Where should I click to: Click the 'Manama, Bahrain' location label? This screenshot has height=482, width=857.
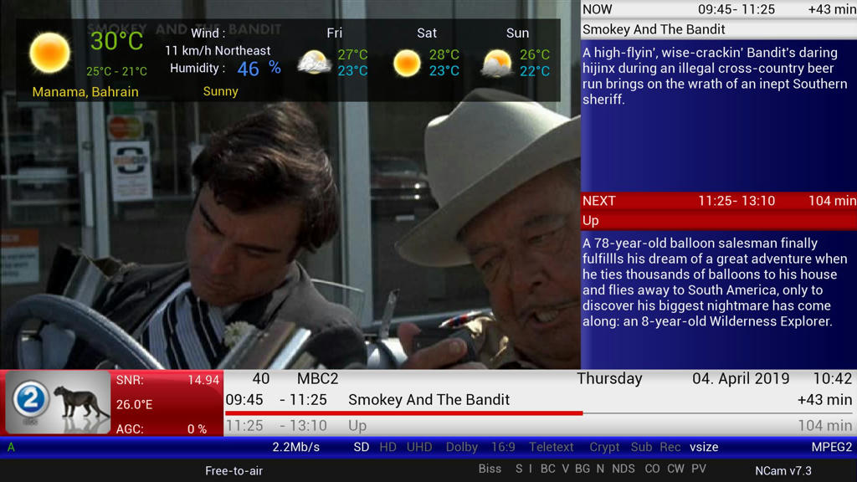coord(85,92)
